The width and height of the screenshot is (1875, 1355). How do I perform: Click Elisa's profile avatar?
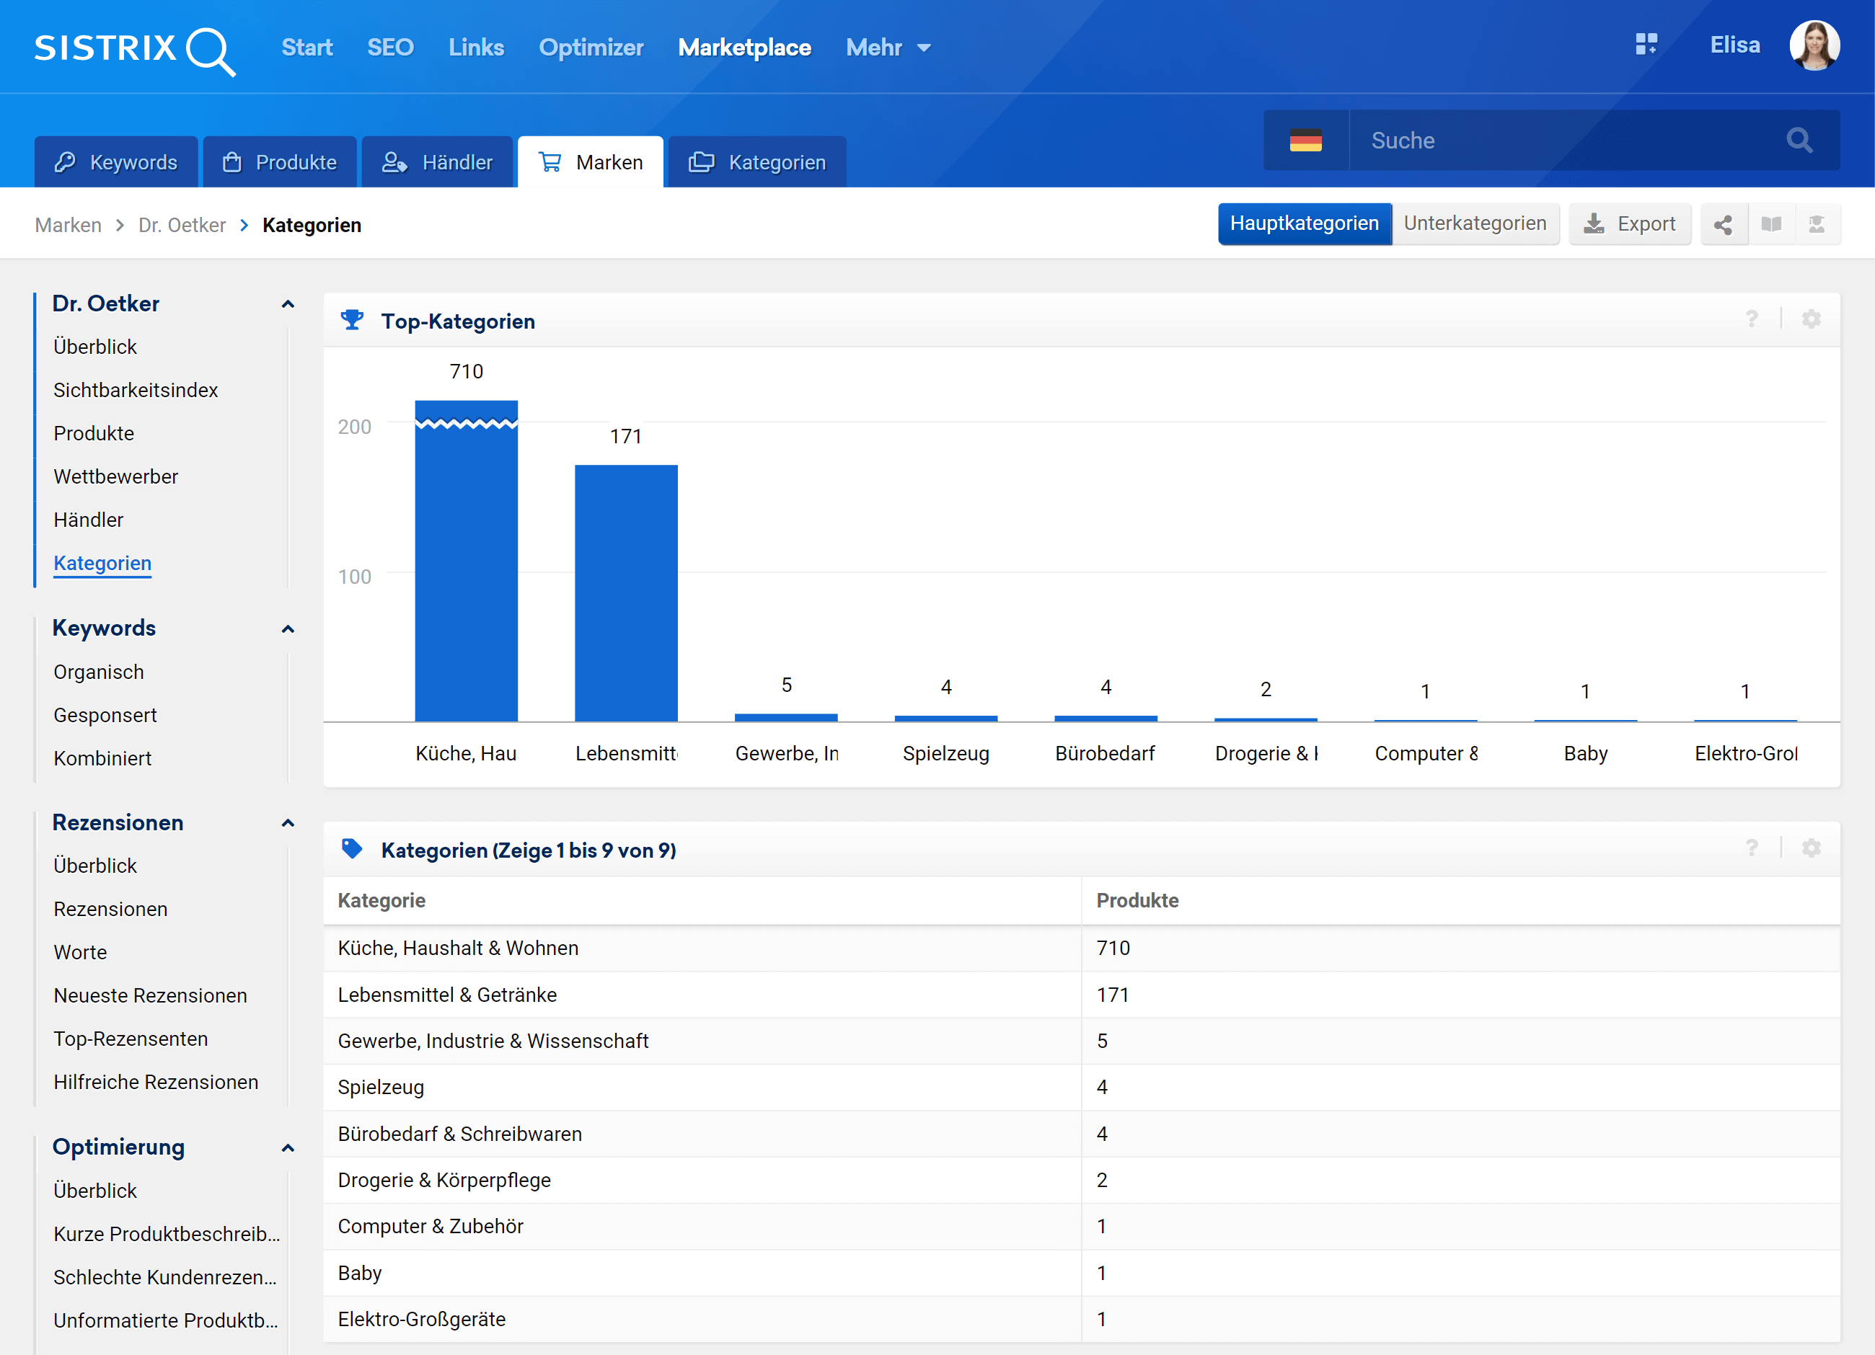tap(1814, 45)
